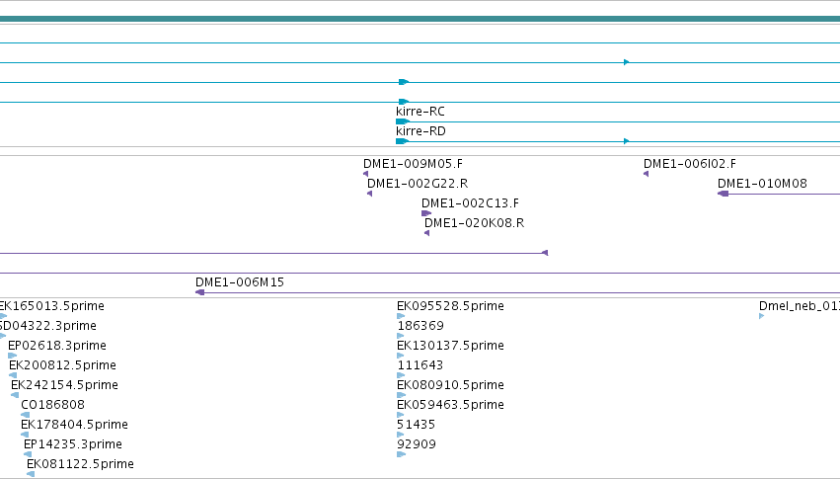Click the DME1-006I02.F feature label
Screen dimensions: 840x479
pyautogui.click(x=689, y=164)
